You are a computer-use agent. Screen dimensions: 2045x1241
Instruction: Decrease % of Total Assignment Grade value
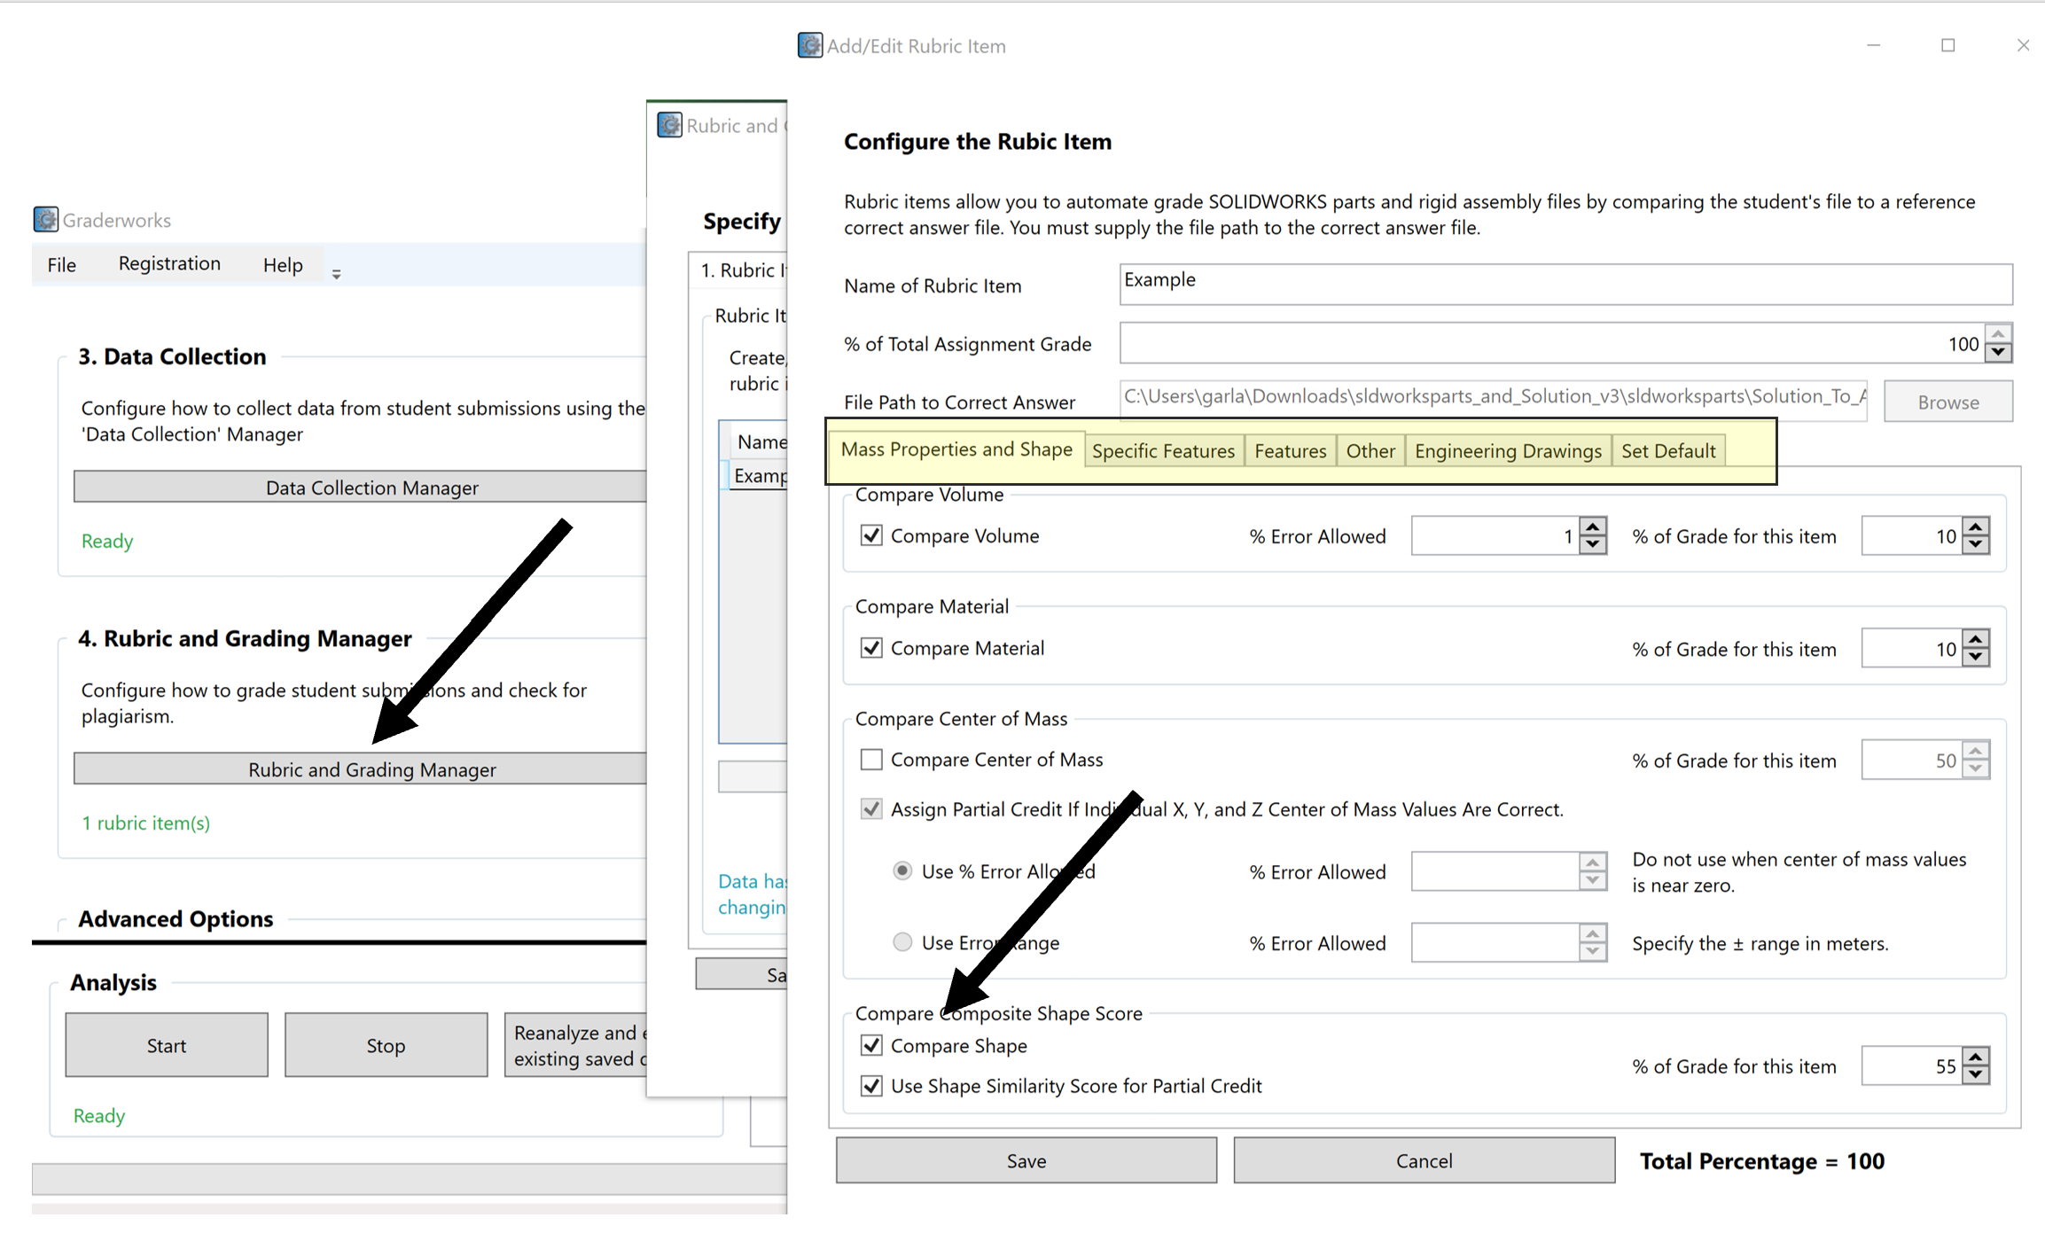[x=1998, y=352]
